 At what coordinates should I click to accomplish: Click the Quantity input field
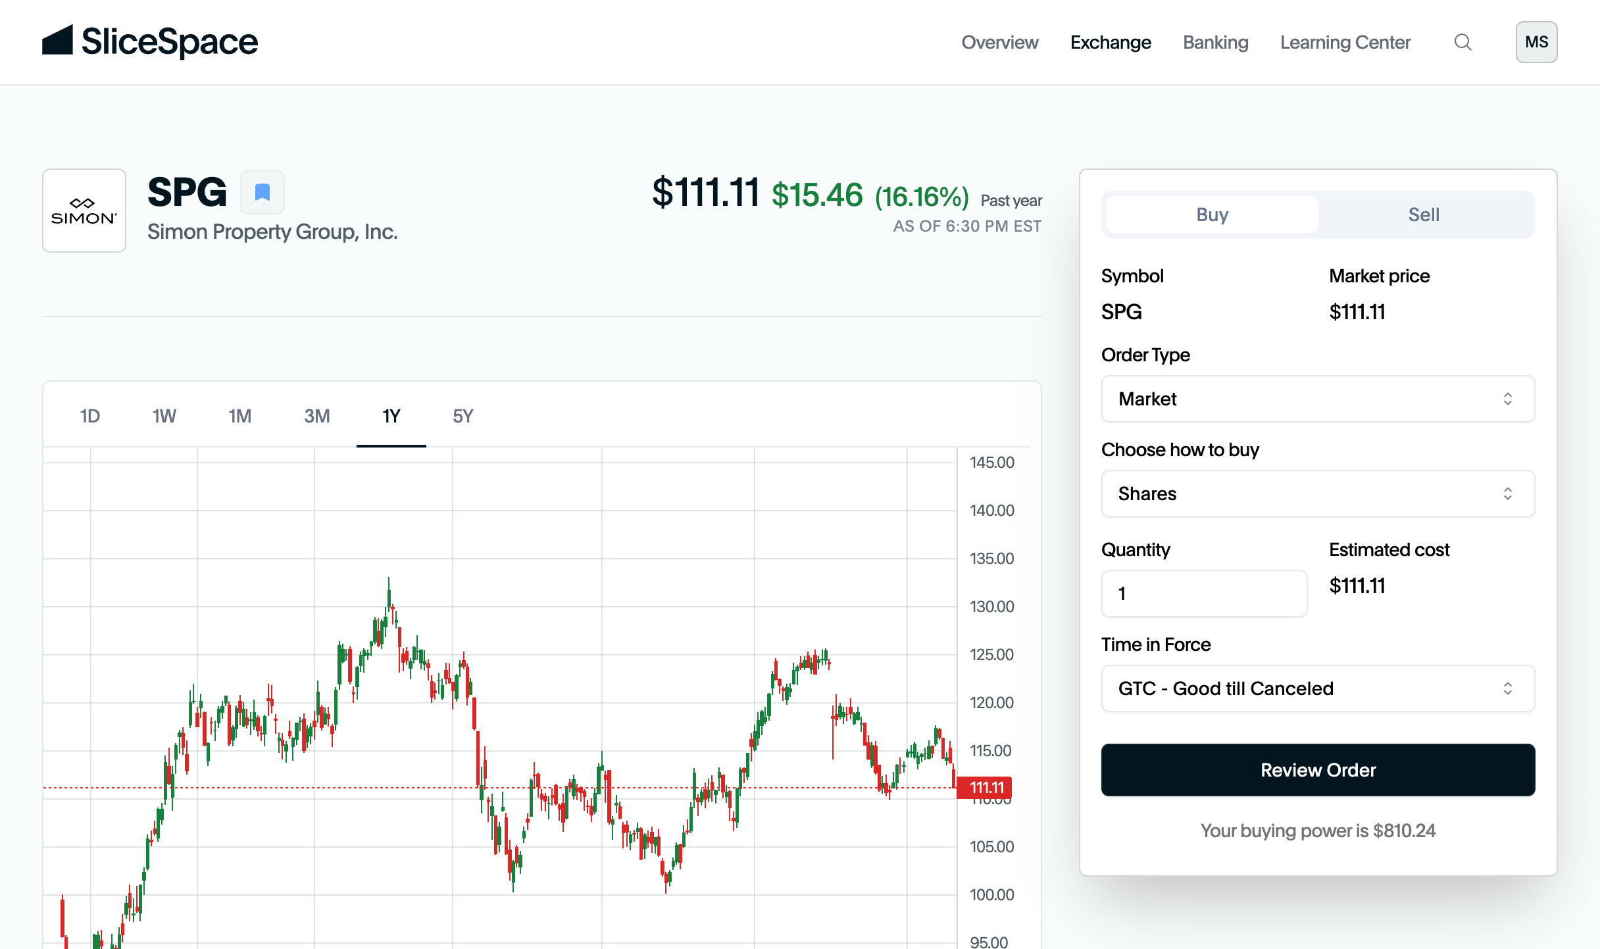(x=1204, y=593)
